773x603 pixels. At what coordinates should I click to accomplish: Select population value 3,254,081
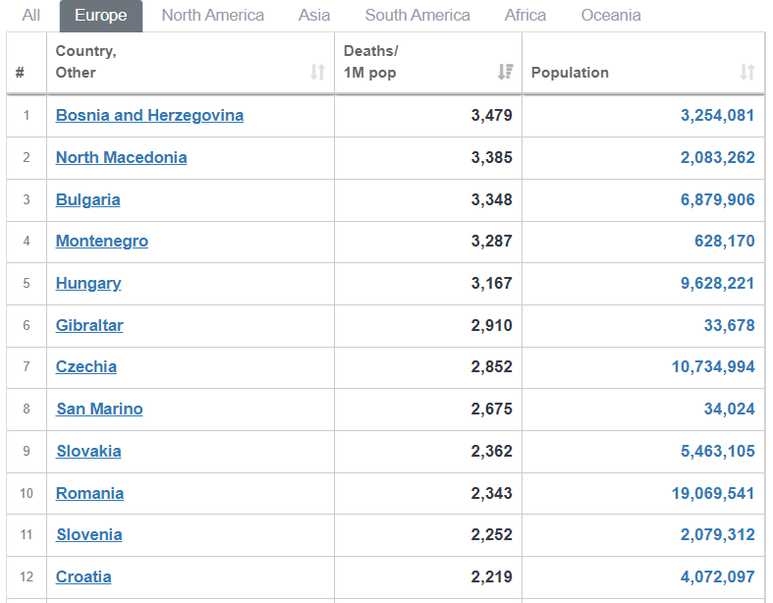pos(718,115)
